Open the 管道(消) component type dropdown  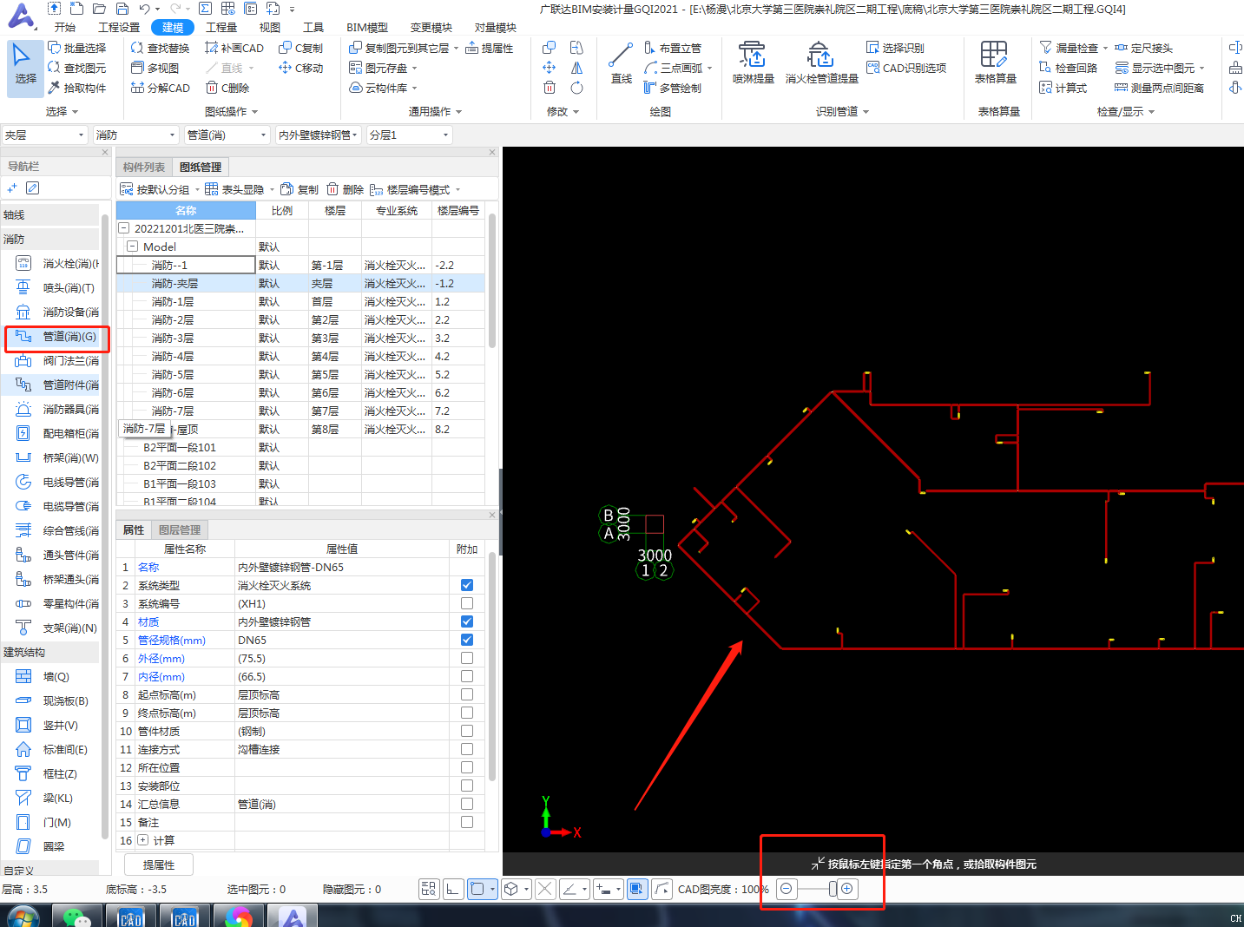coord(227,135)
